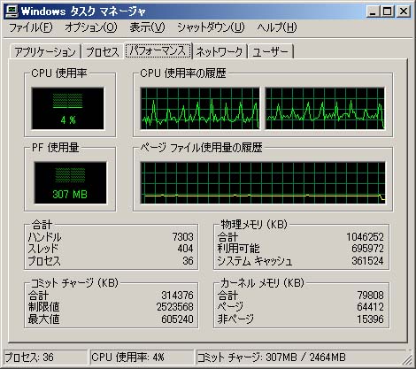
Task: Open the ファイル(F) menu
Action: pyautogui.click(x=31, y=27)
